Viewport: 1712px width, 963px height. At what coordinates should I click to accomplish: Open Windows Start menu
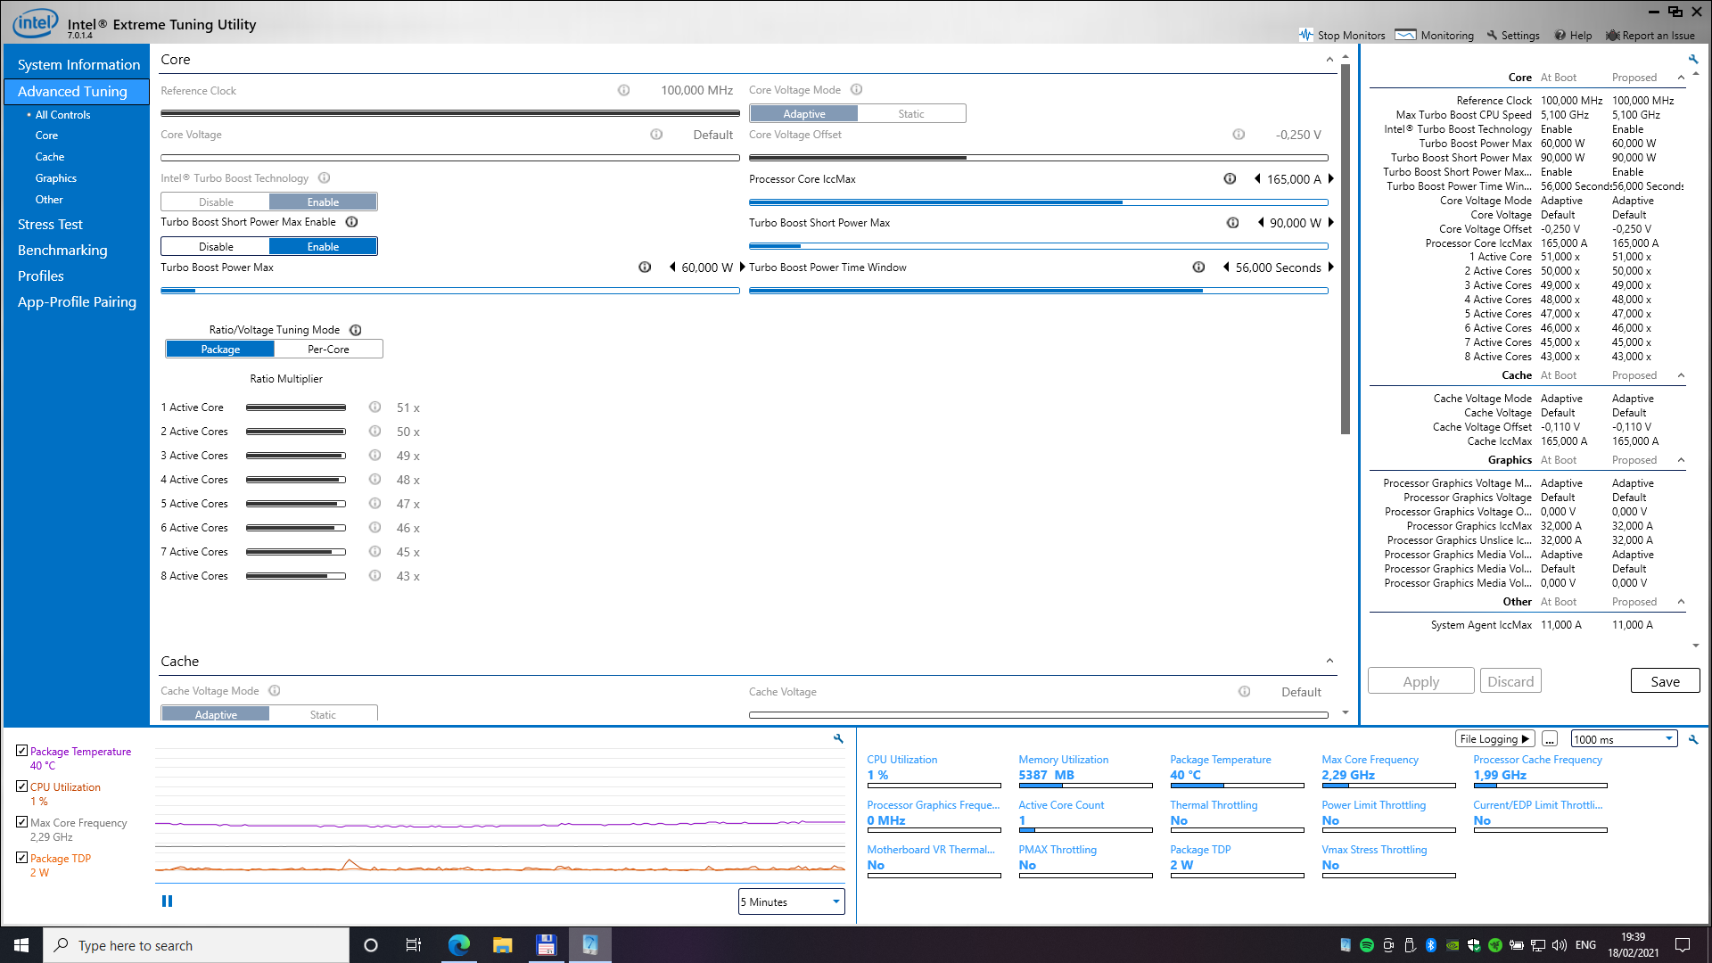pos(21,945)
